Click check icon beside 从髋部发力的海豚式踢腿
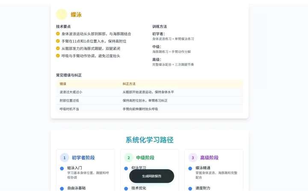 point(58,48)
